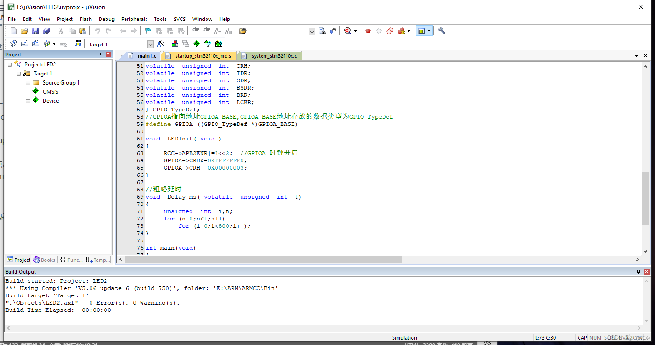Open the debug find dropdown arrow
This screenshot has width=655, height=345.
[x=355, y=31]
